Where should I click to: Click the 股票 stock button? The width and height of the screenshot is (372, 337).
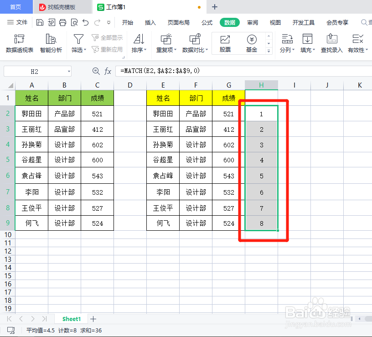(225, 43)
